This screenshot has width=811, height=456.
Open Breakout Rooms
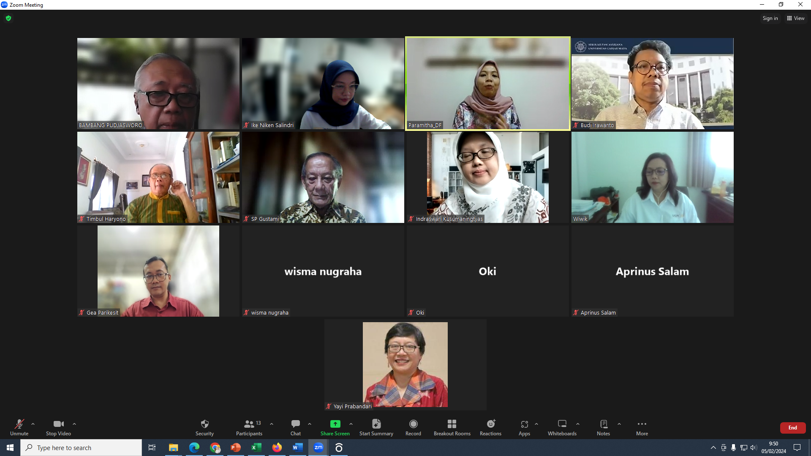tap(452, 427)
